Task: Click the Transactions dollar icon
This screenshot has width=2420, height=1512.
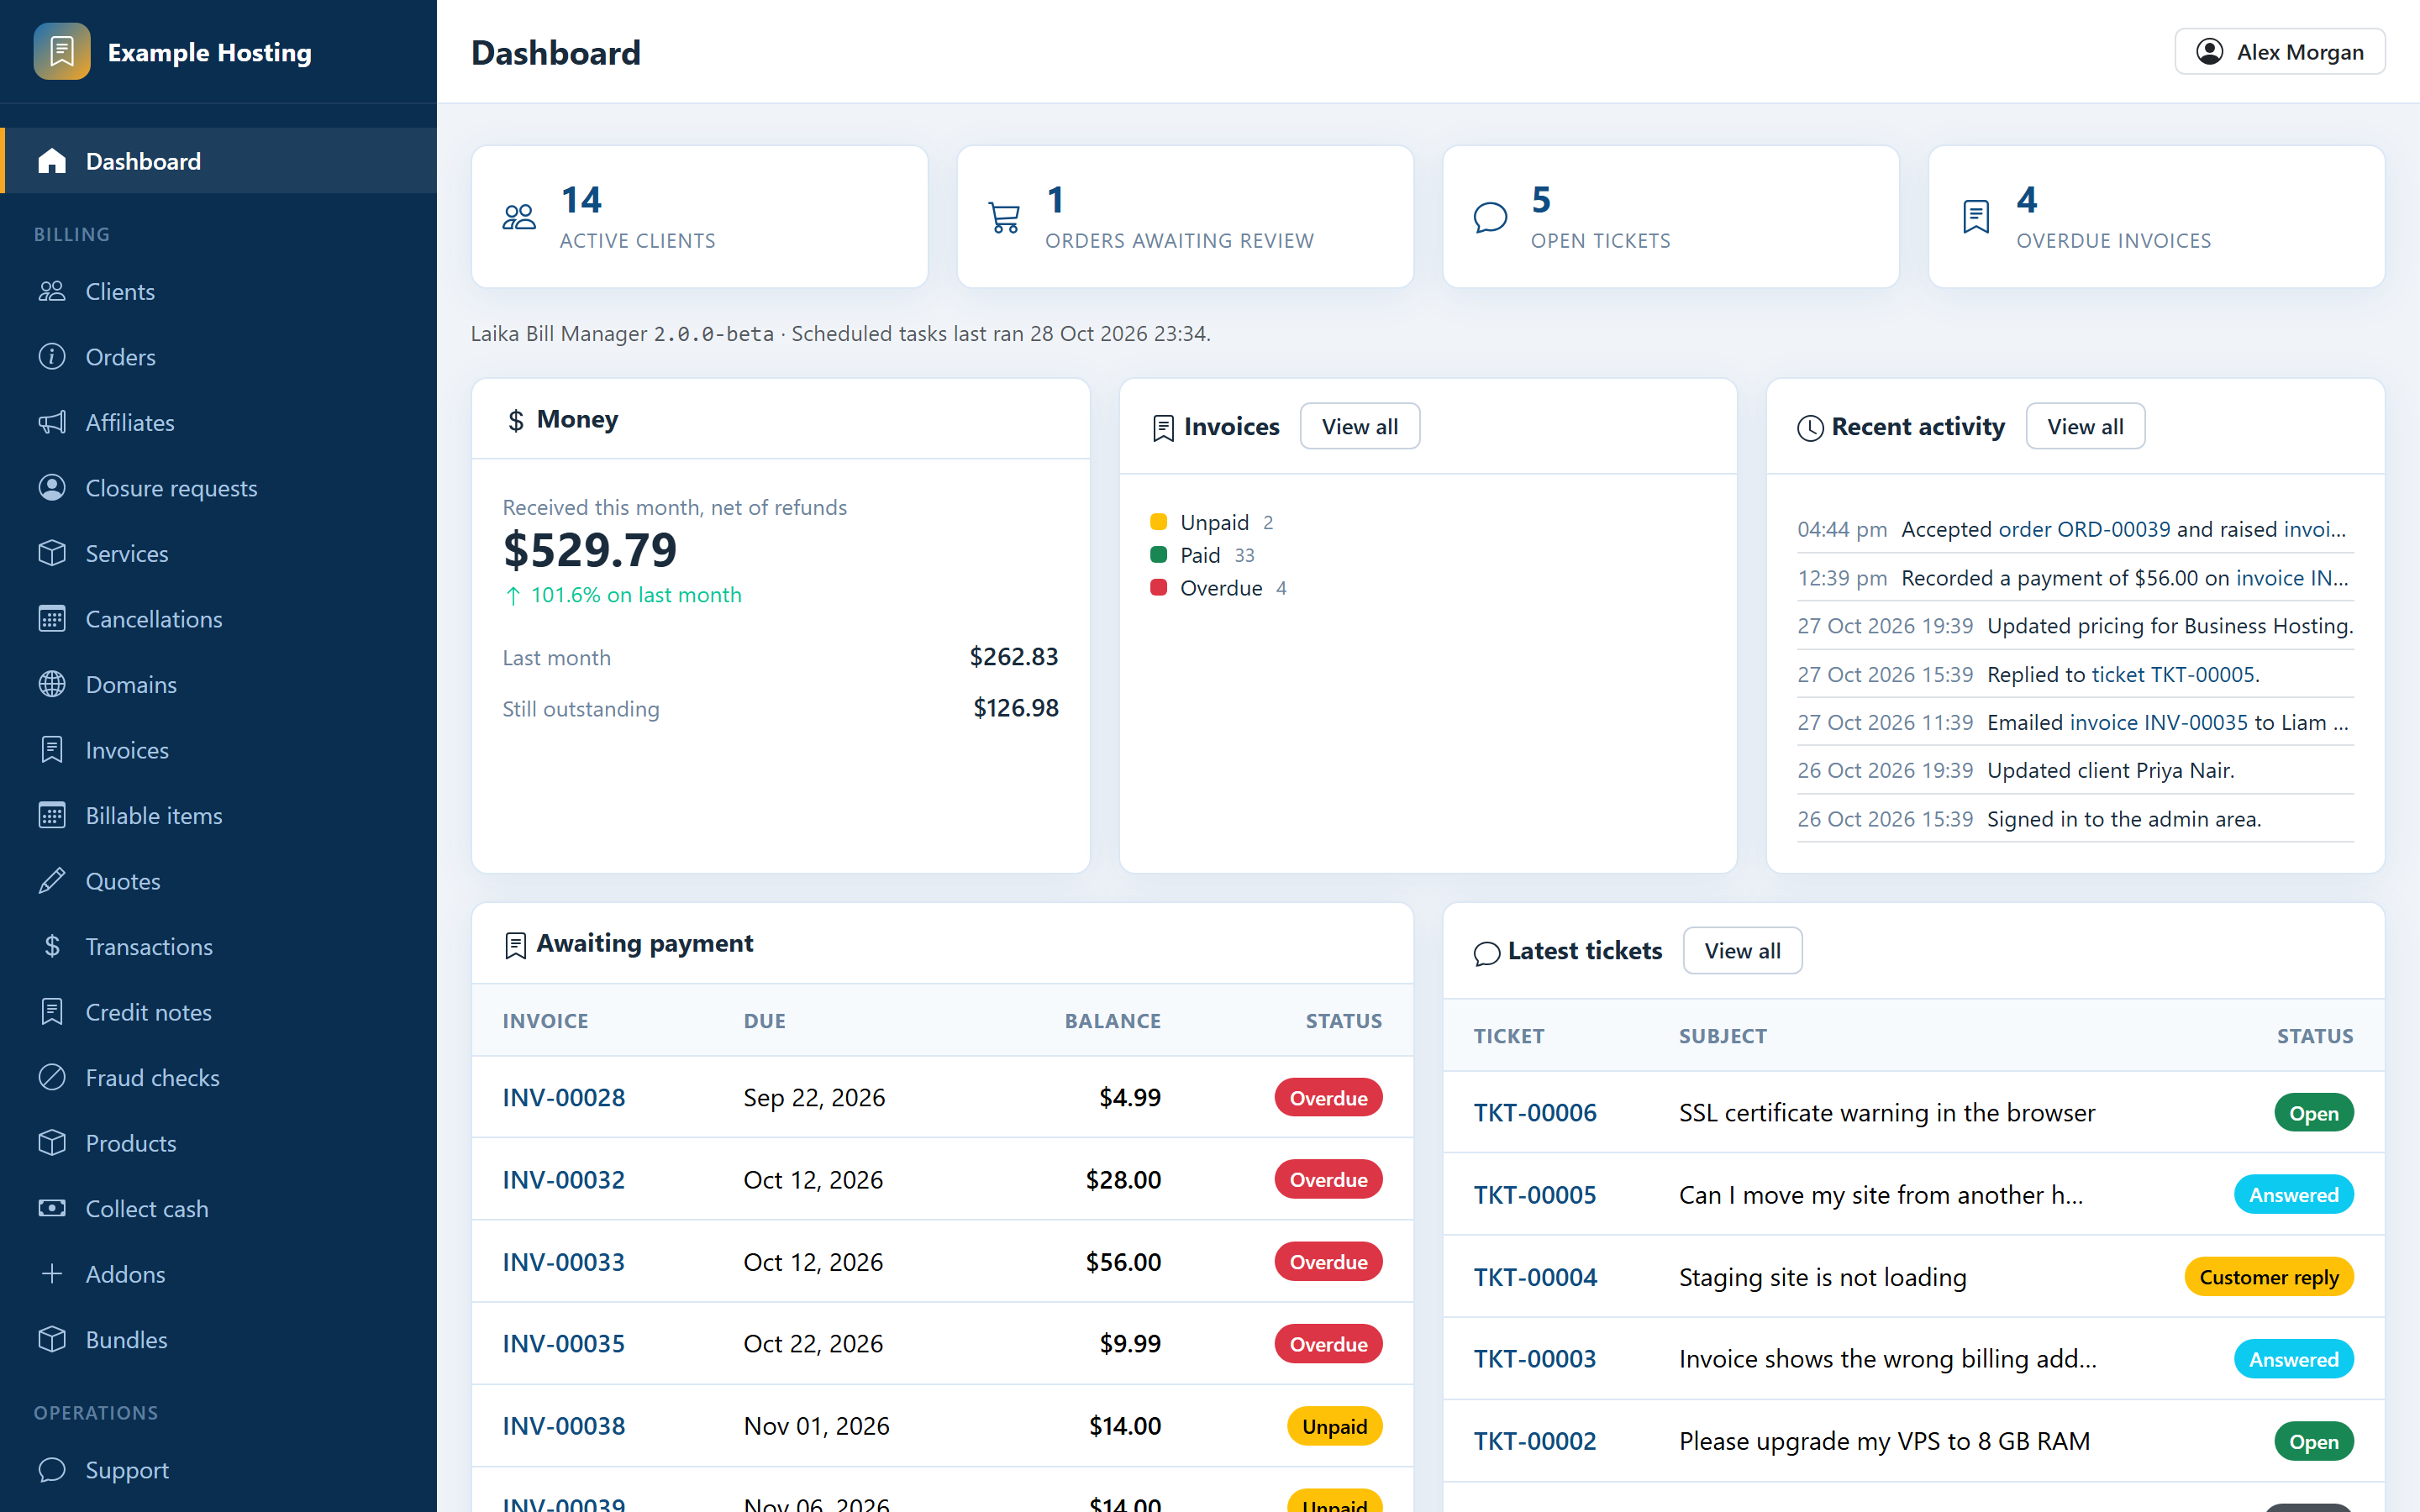Action: [52, 946]
